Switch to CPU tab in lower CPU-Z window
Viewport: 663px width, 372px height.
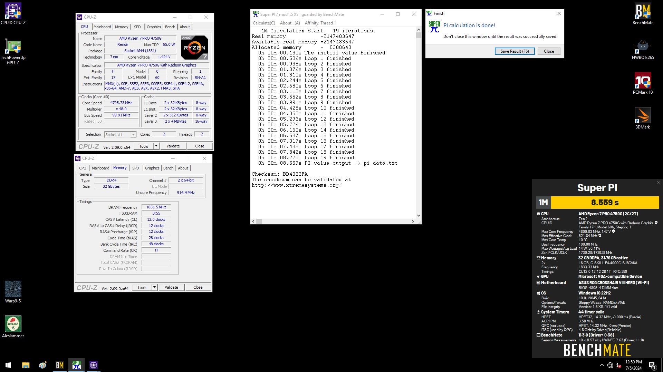coord(83,168)
